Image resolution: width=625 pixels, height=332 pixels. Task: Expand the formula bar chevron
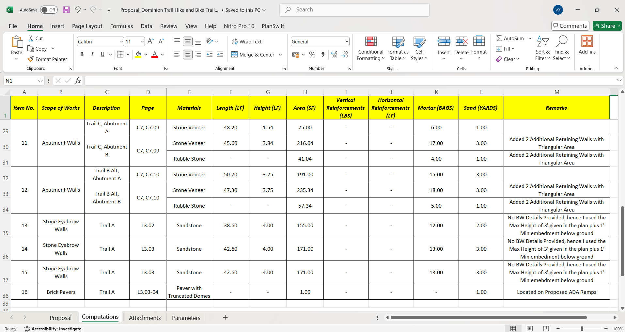point(619,81)
